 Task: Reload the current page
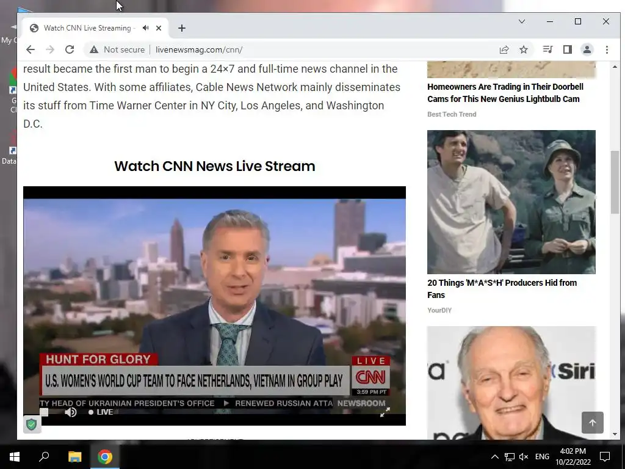(x=70, y=49)
